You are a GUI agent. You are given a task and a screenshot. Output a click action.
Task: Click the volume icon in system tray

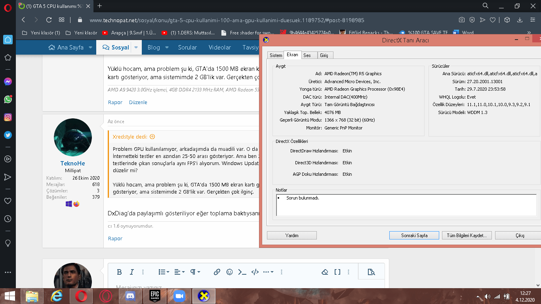point(487,296)
